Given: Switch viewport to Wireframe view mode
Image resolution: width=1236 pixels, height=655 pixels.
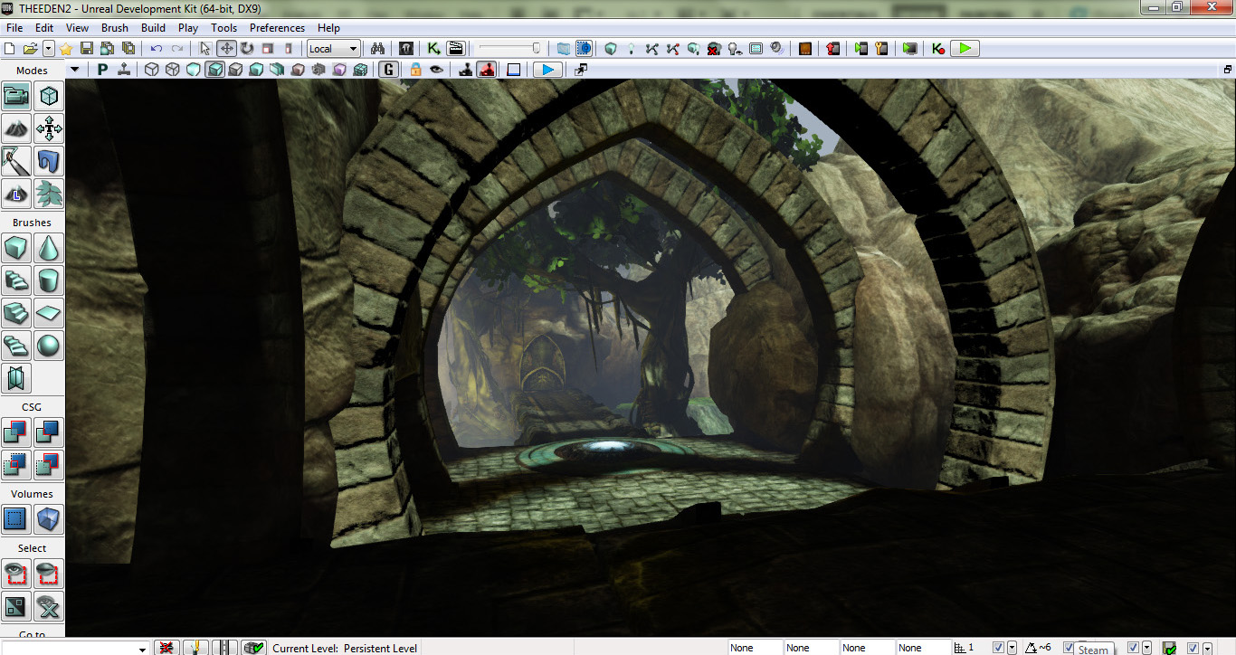Looking at the screenshot, I should tap(173, 70).
